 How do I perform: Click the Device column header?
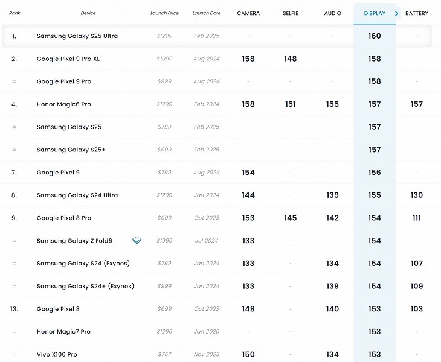88,13
